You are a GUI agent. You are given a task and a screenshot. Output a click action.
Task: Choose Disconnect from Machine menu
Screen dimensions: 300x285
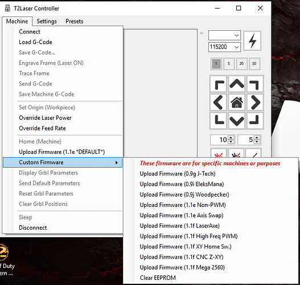[63, 227]
